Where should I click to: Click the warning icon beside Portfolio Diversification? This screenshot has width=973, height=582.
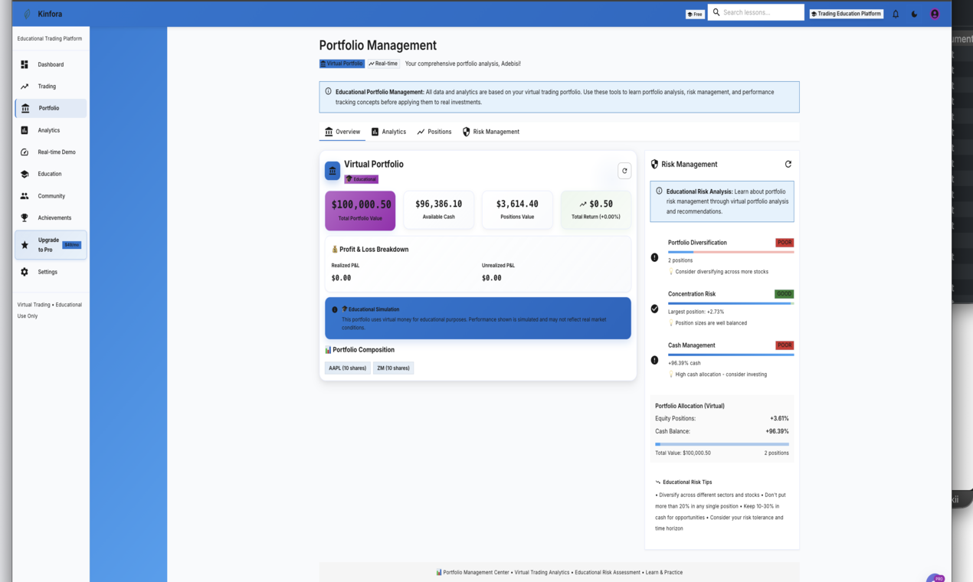coord(654,257)
